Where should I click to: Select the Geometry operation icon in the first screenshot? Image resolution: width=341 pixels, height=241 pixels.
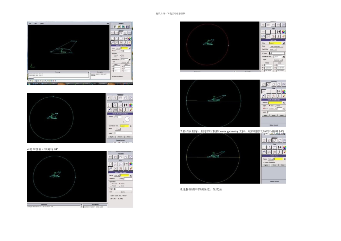115,27
